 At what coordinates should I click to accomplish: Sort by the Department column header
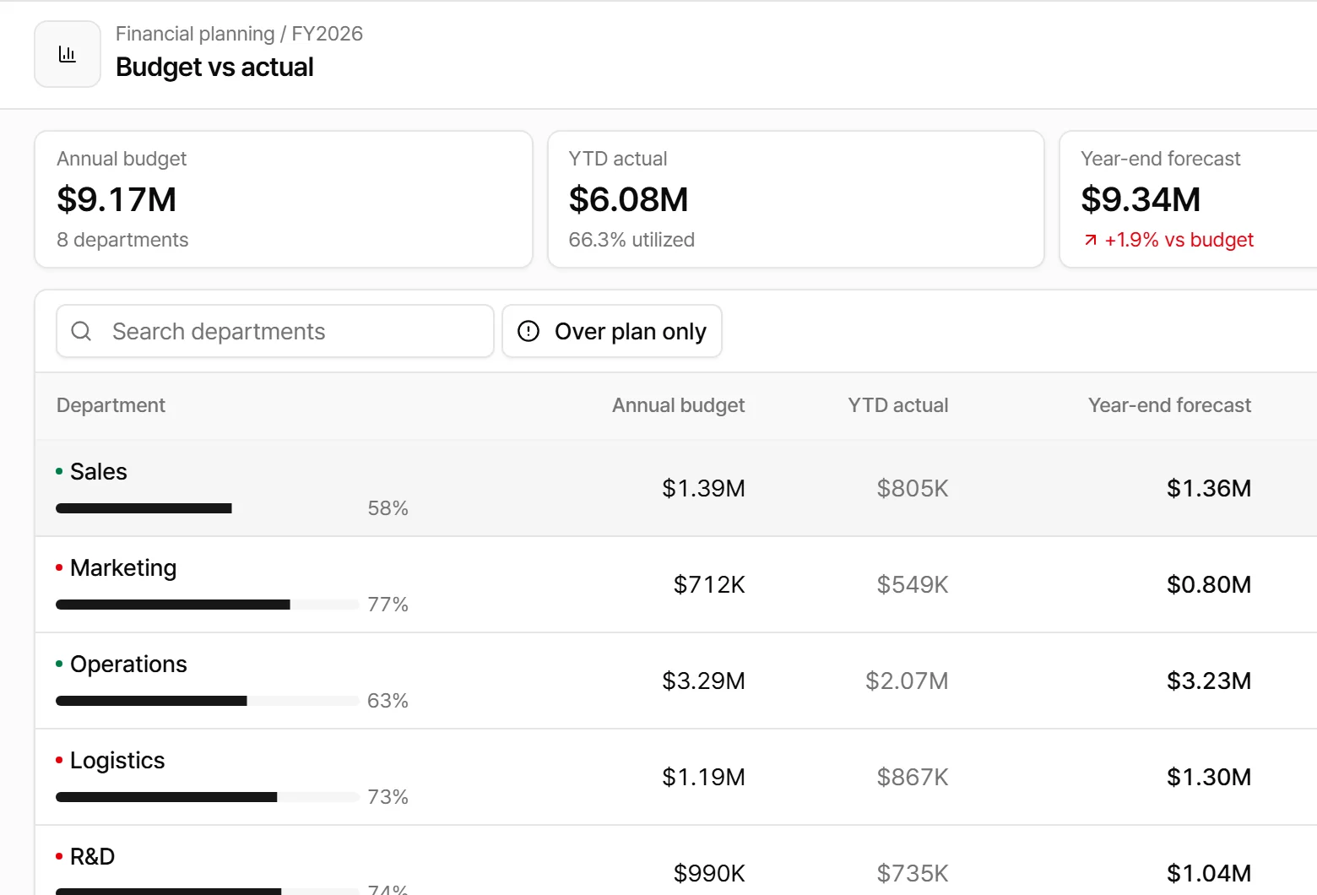(111, 405)
